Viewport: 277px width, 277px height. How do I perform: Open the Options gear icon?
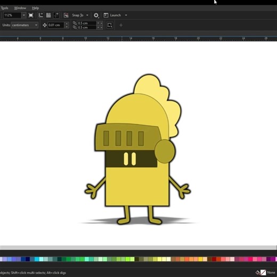[x=96, y=15]
